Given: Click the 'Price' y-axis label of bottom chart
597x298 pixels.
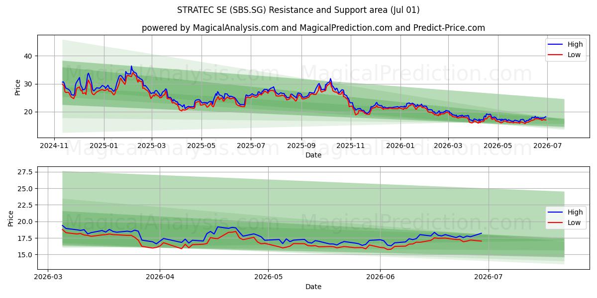Looking at the screenshot, I should pyautogui.click(x=11, y=219).
